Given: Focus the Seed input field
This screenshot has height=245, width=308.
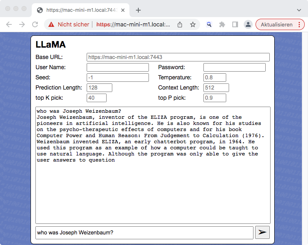Looking at the screenshot, I should click(x=118, y=78).
